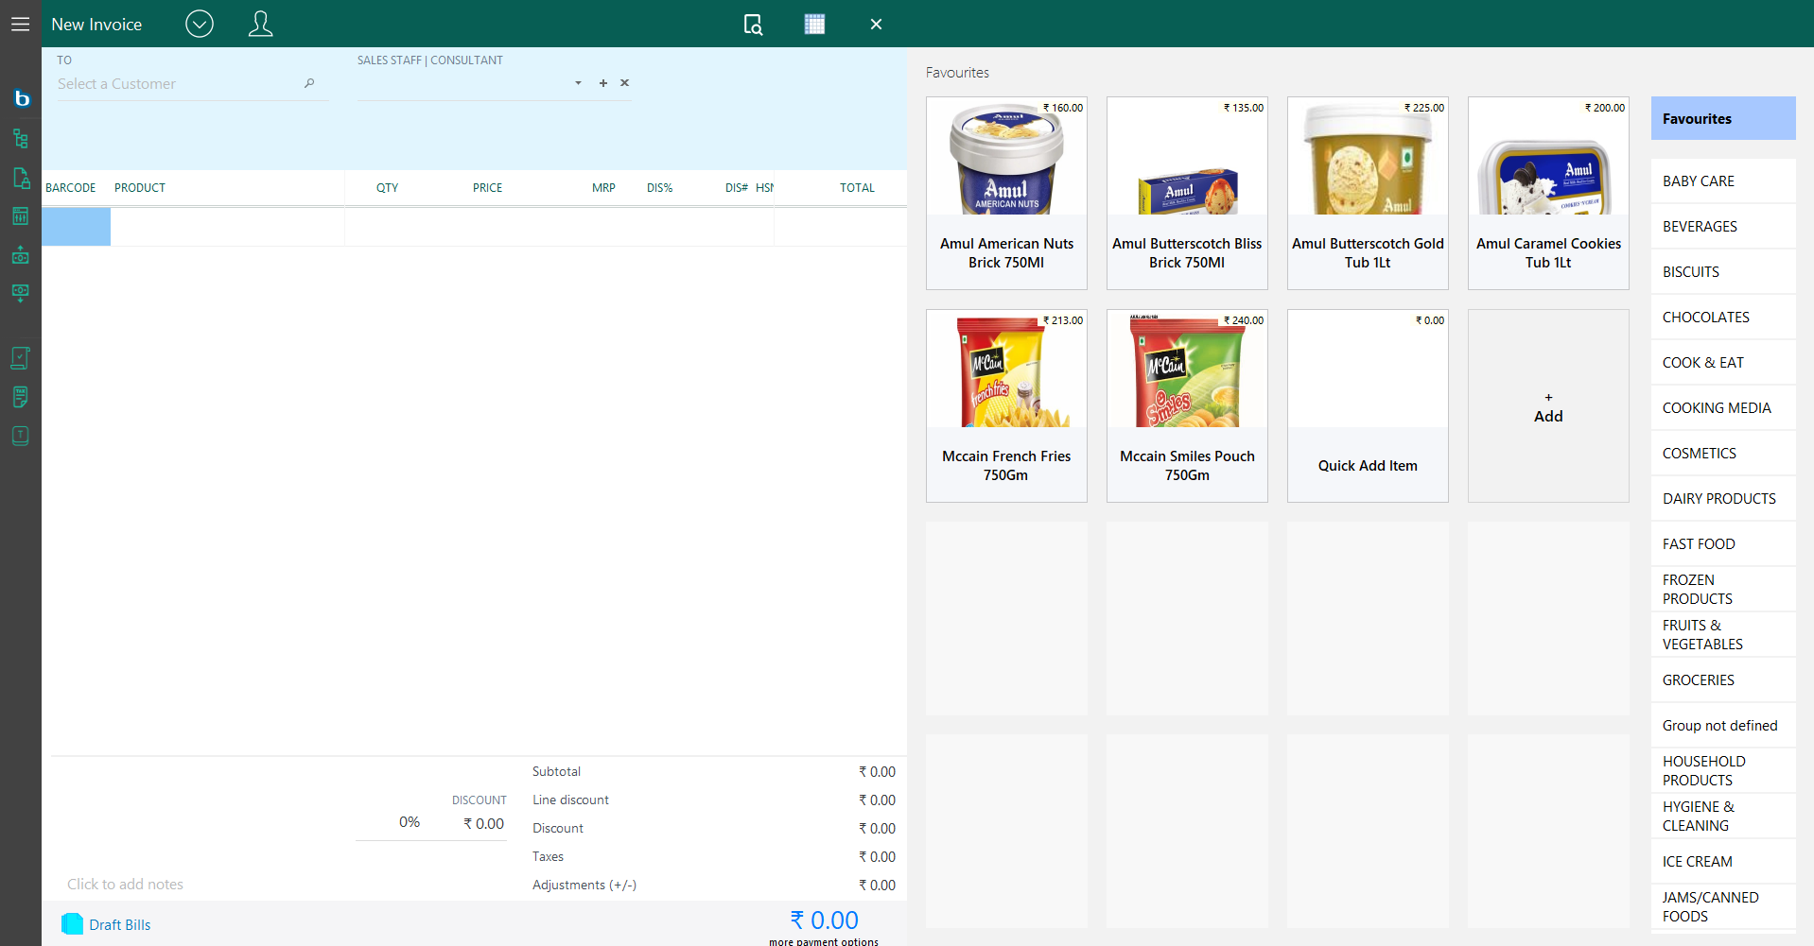Click the 0% discount percentage field
Image resolution: width=1814 pixels, height=946 pixels.
409,822
